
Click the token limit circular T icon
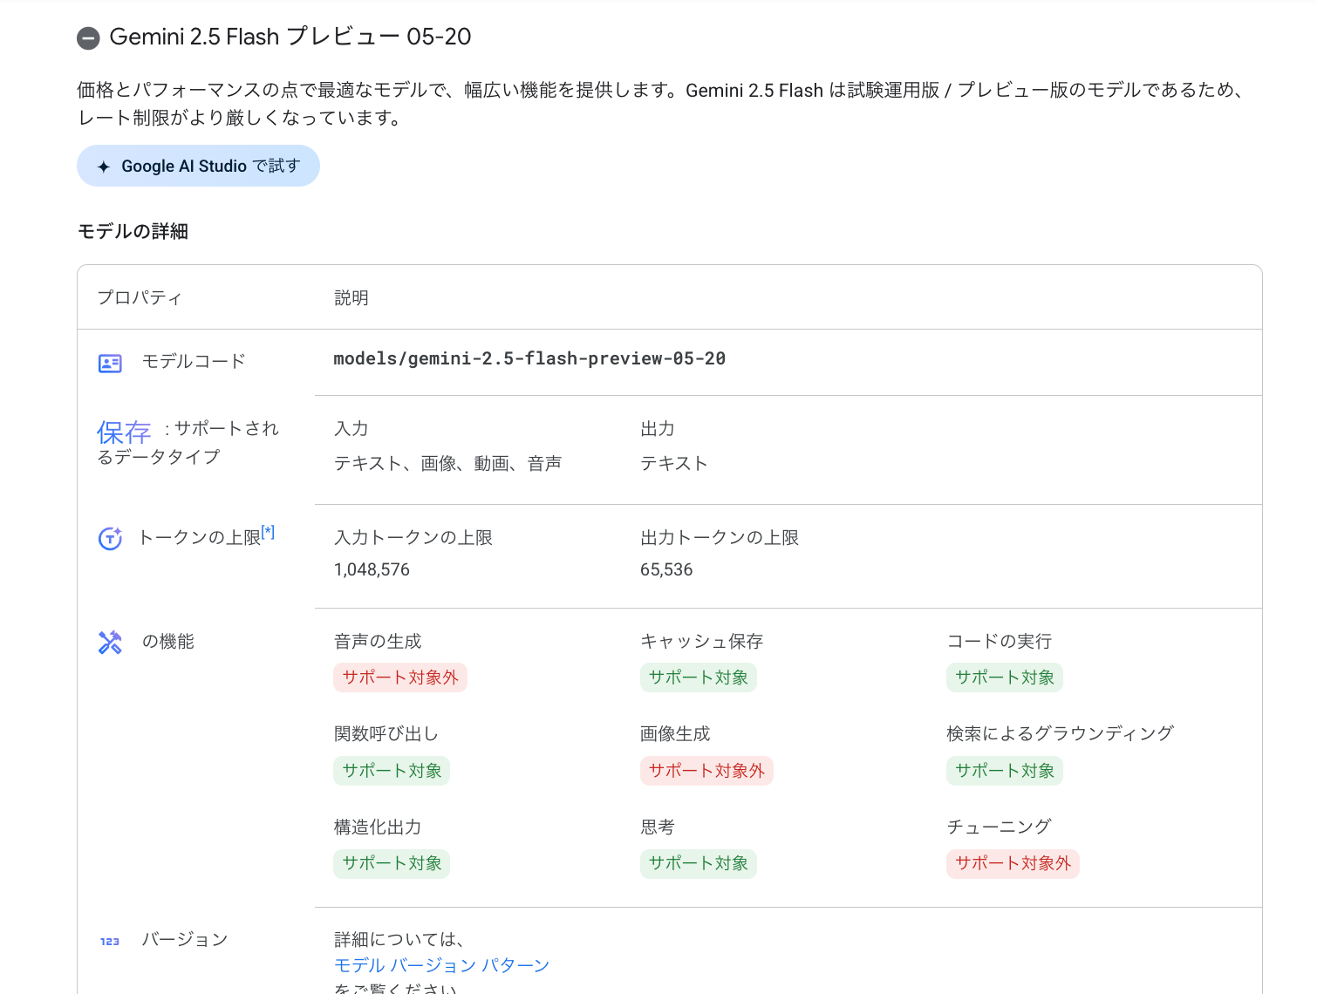(110, 539)
